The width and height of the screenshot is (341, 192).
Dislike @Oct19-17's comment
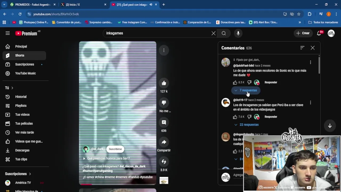(x=249, y=117)
